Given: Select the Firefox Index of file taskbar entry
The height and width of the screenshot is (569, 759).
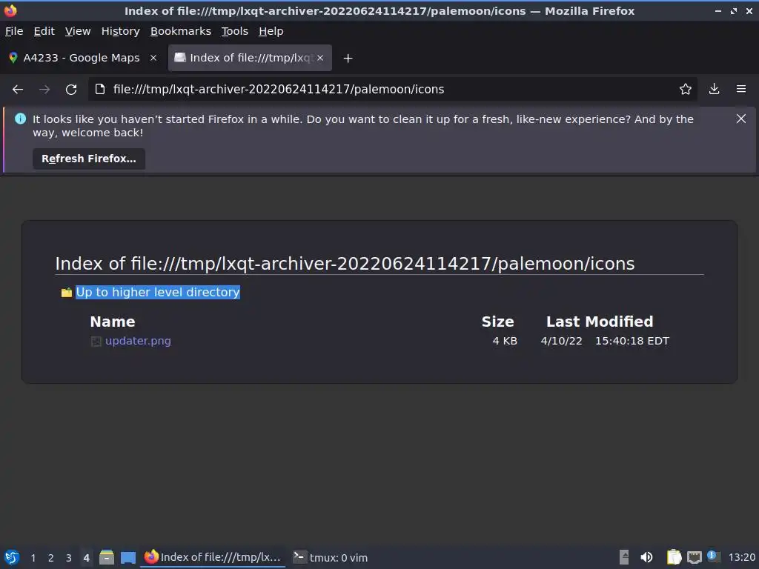Looking at the screenshot, I should 213,557.
